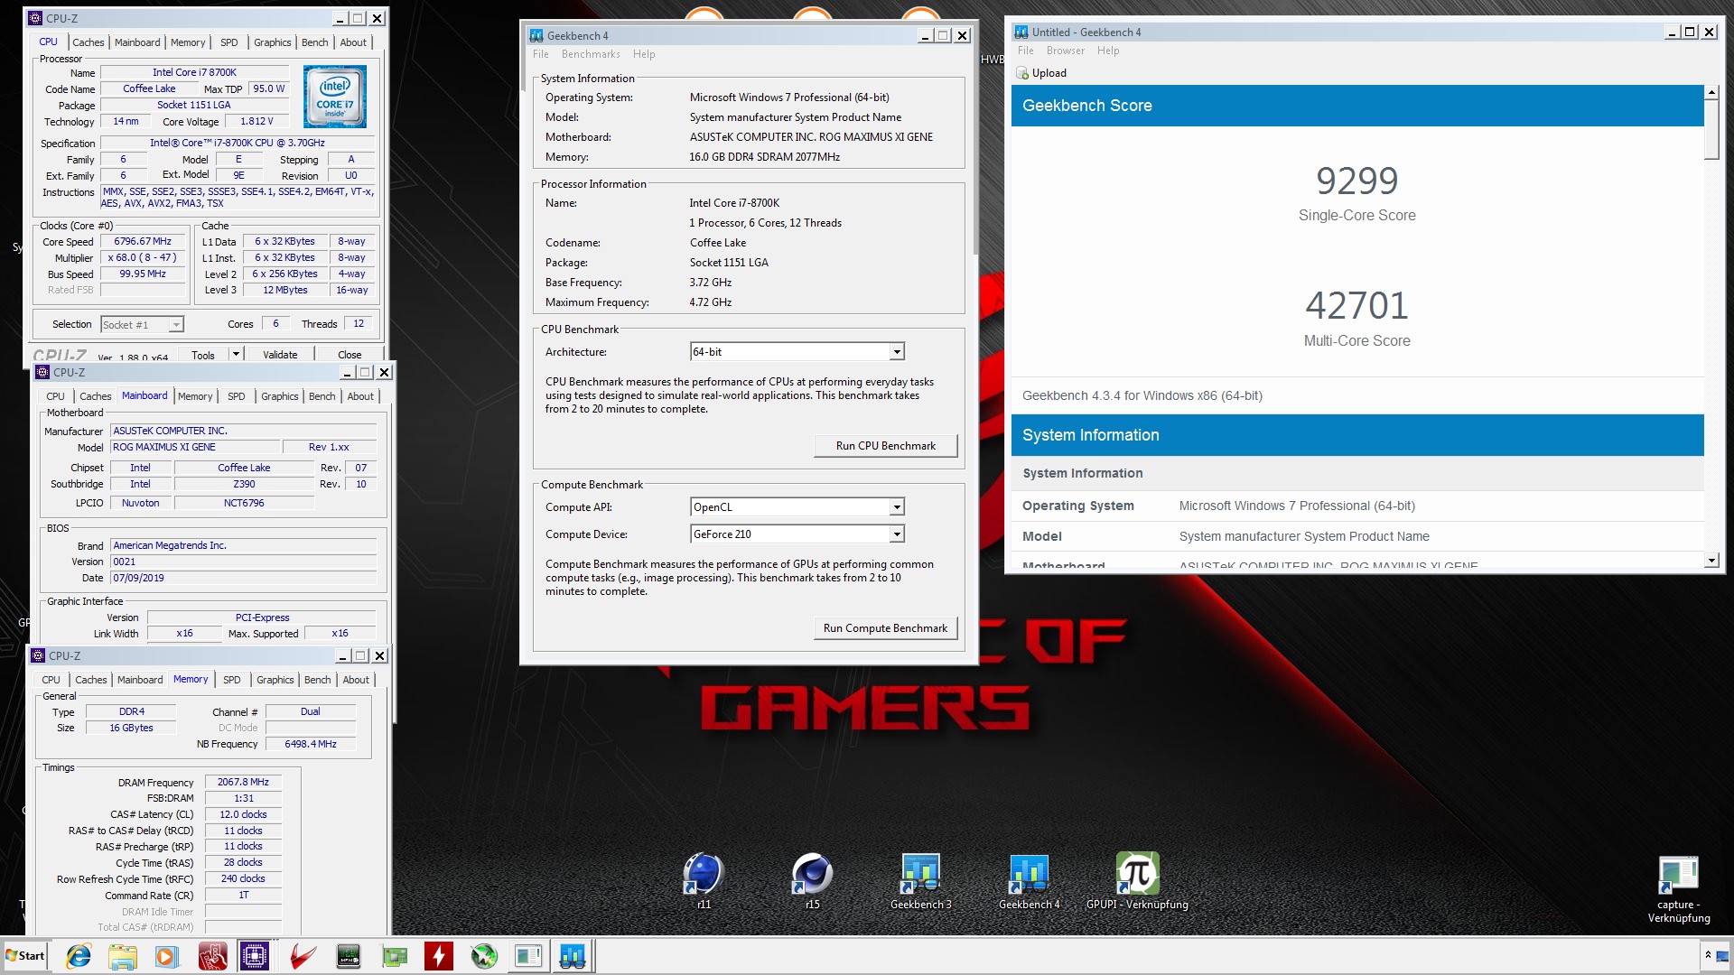Select the capture window taskbar icon

pyautogui.click(x=528, y=956)
